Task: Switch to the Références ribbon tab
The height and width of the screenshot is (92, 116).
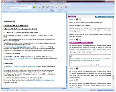Action: point(30,4)
